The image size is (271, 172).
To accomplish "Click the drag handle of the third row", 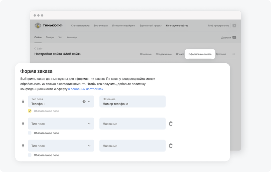I will 23,146.
